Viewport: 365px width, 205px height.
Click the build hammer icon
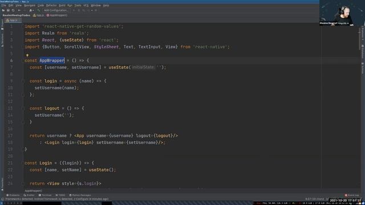38,10
